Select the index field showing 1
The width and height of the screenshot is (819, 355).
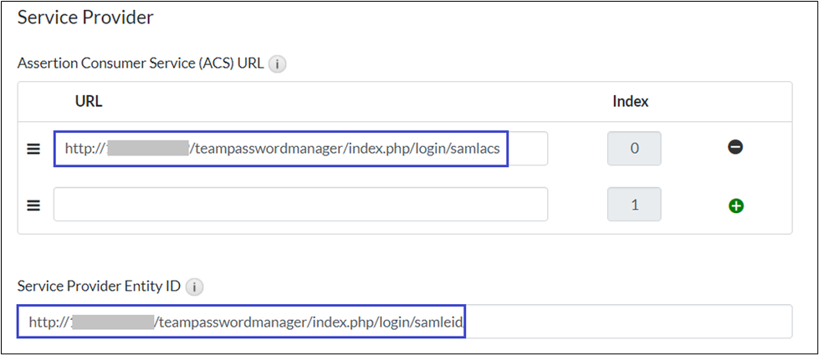(x=634, y=204)
